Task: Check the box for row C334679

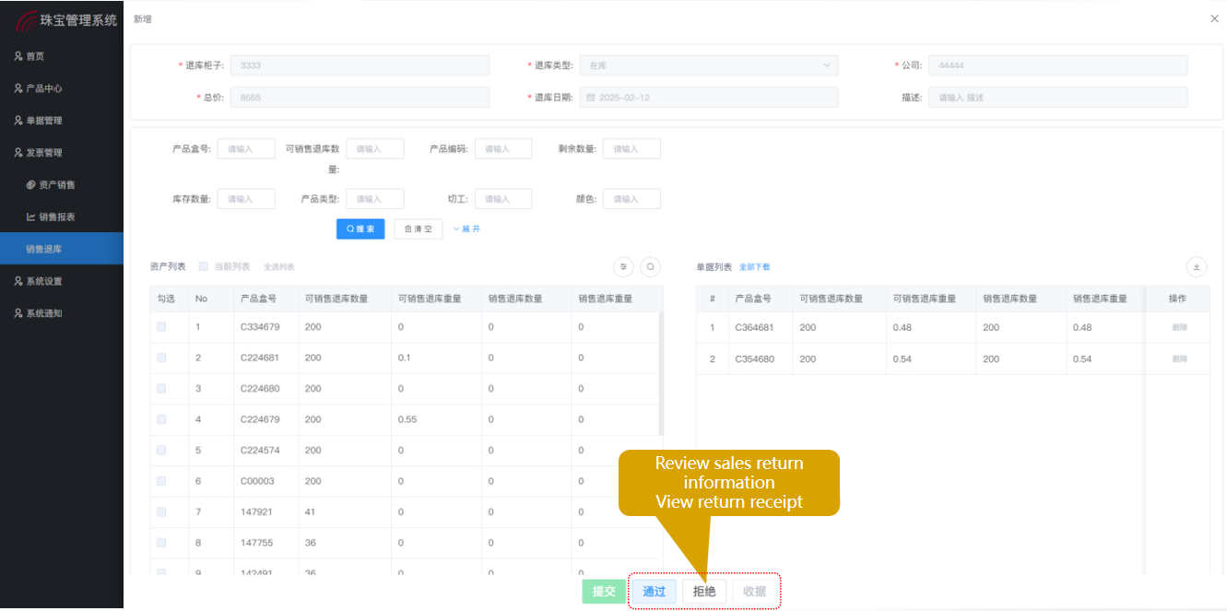Action: 162,327
